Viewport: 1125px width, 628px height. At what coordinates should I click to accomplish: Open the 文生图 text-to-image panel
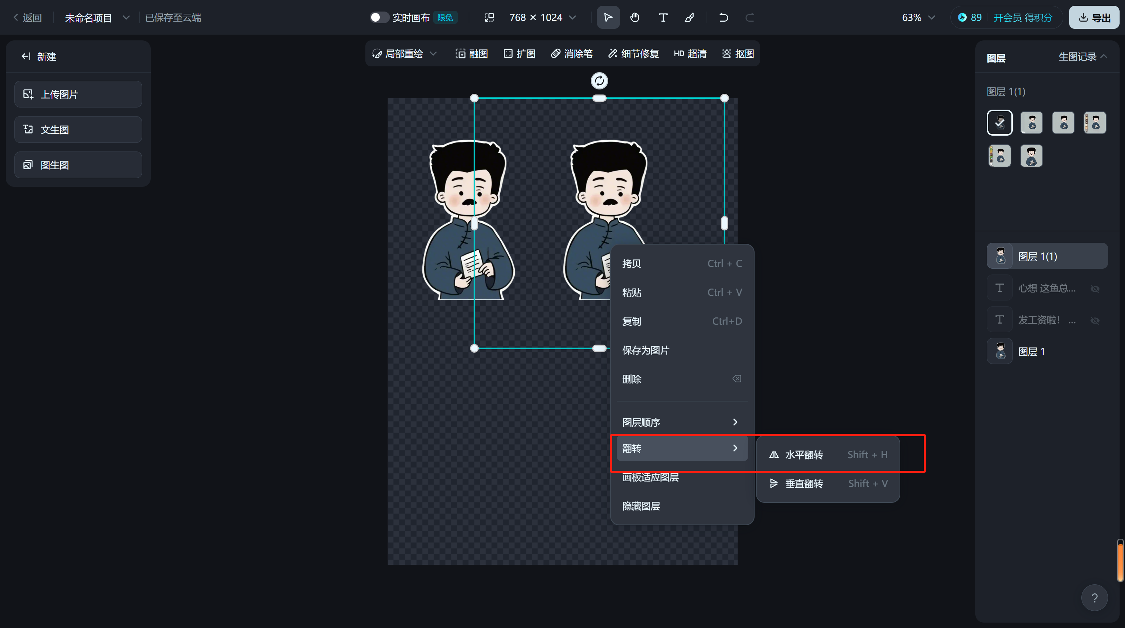click(78, 129)
